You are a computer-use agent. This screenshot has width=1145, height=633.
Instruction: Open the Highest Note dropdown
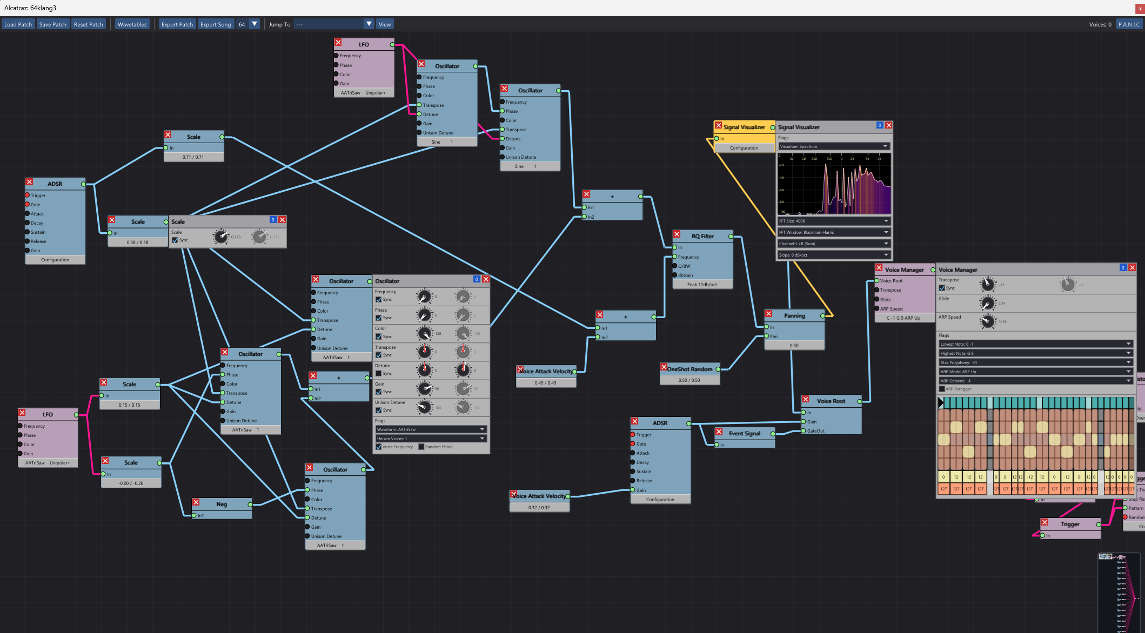tap(1035, 353)
